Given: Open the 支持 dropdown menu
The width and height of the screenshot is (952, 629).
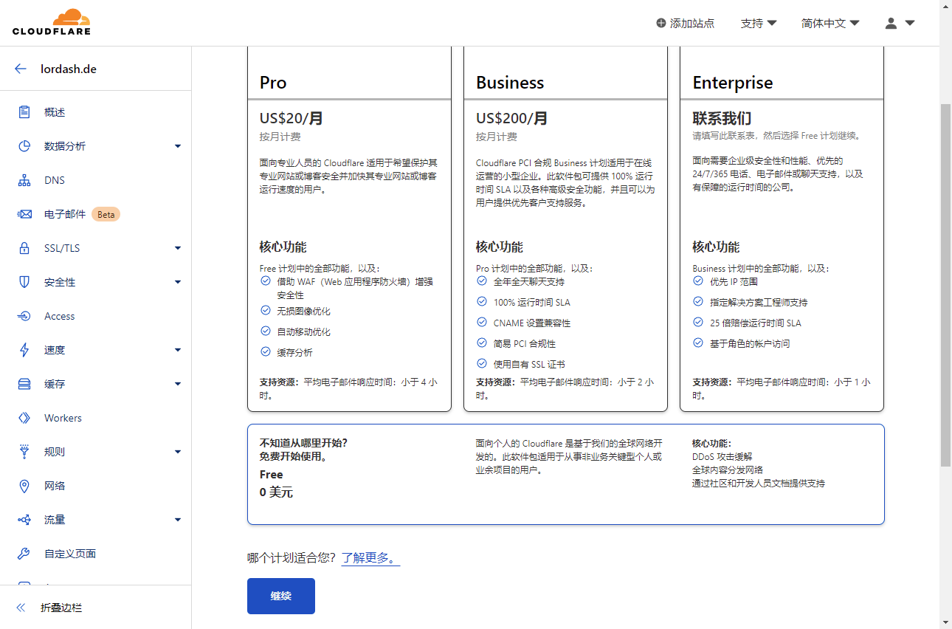Looking at the screenshot, I should [759, 23].
